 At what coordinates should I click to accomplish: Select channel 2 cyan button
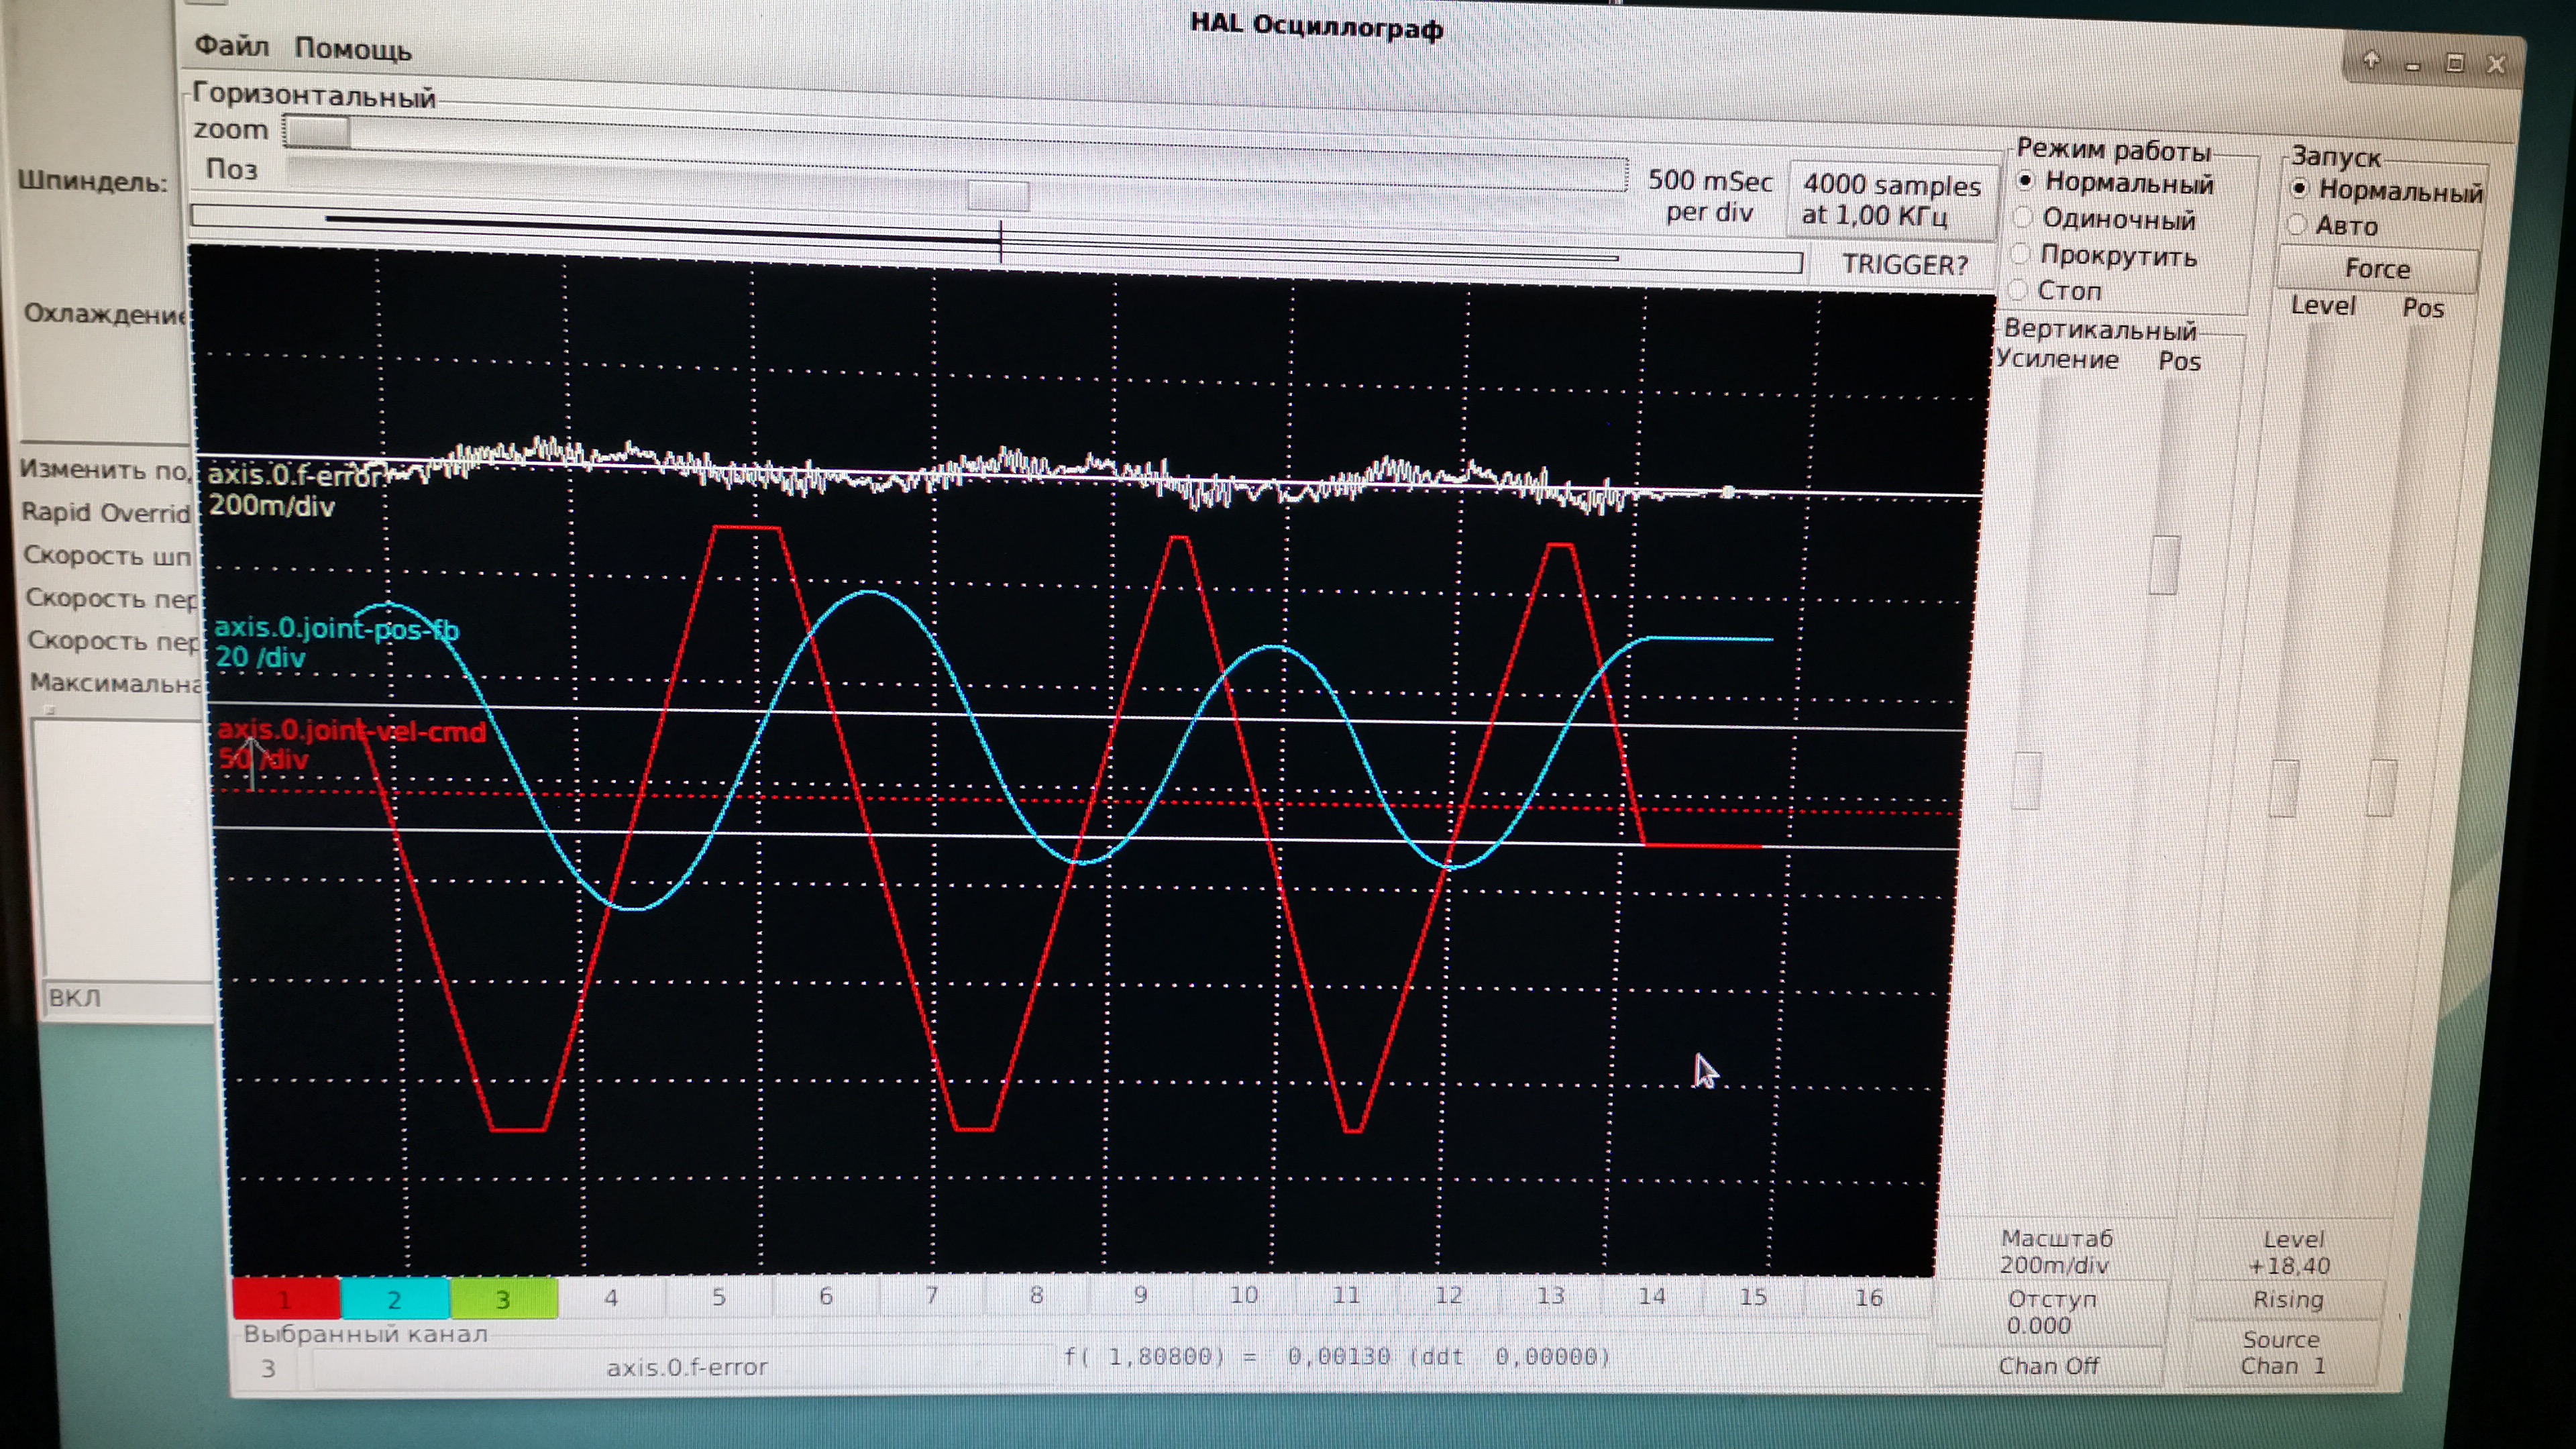394,1299
